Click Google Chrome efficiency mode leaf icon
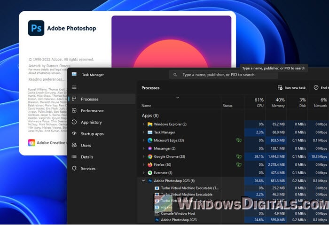 click(x=239, y=156)
